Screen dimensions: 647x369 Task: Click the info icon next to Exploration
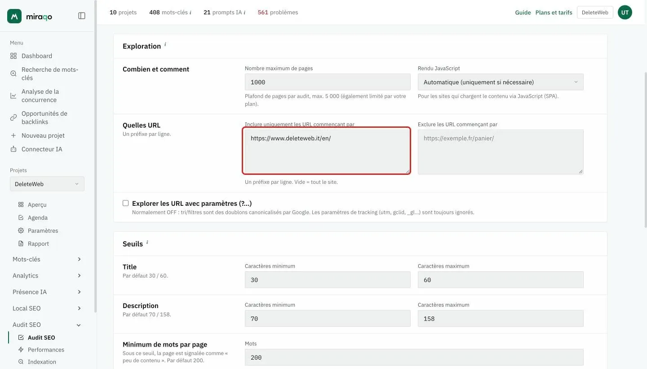pyautogui.click(x=165, y=44)
